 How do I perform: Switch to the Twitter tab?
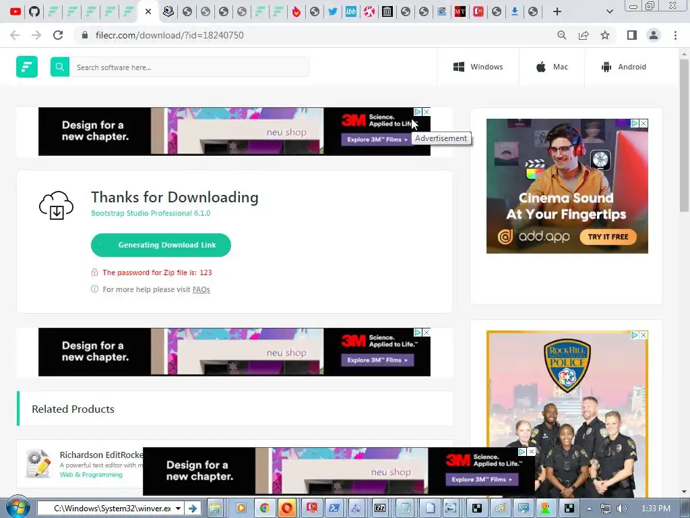coord(333,11)
